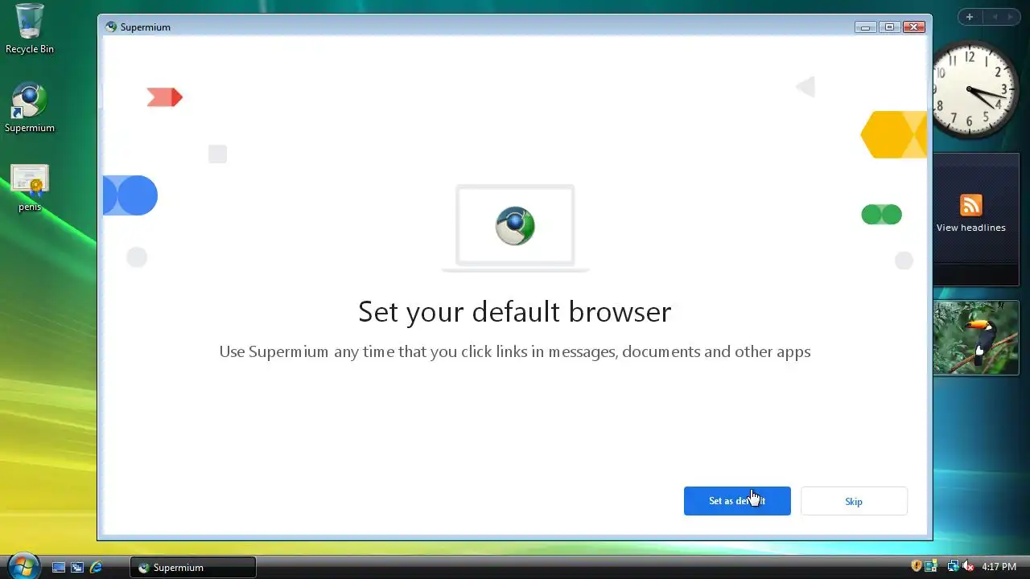Click the Windows Sidebar tray icon
This screenshot has height=579, width=1030.
pyautogui.click(x=931, y=566)
